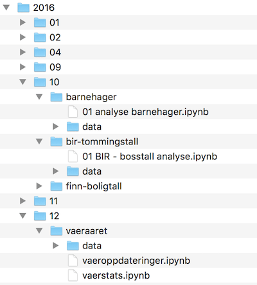This screenshot has height=285, width=257.
Task: Select the bir-tommingstall folder name
Action: click(x=102, y=142)
